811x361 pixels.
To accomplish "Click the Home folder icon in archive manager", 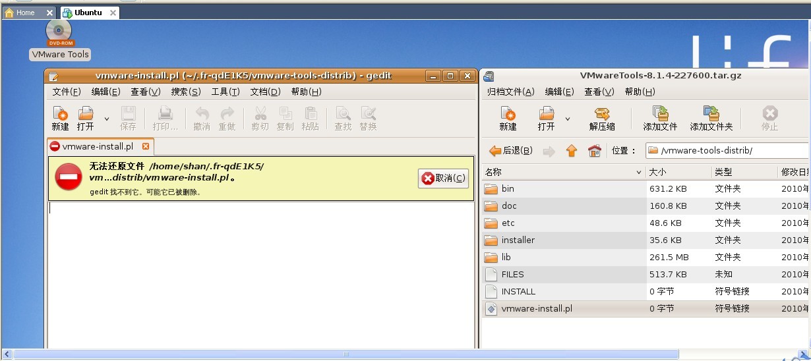I will coord(594,151).
